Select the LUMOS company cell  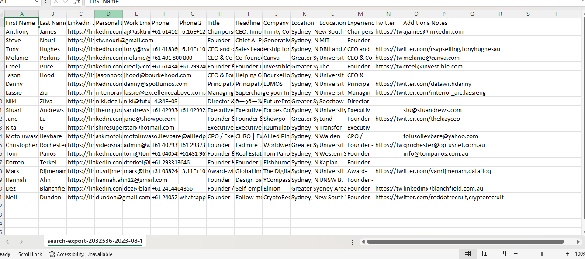(x=276, y=84)
